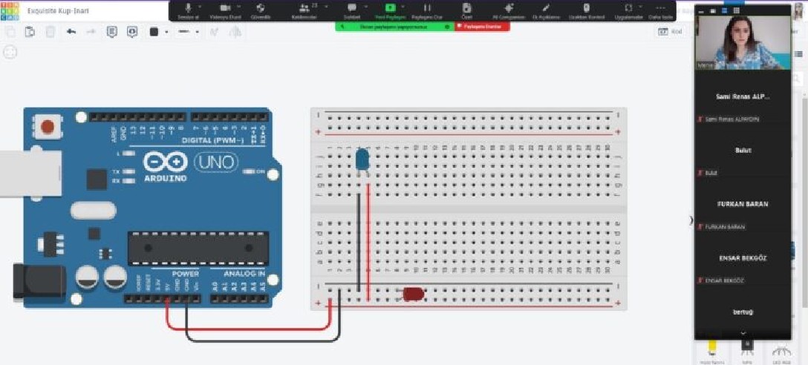808x365 pixels.
Task: Undo the last action with the back arrow
Action: [x=71, y=32]
